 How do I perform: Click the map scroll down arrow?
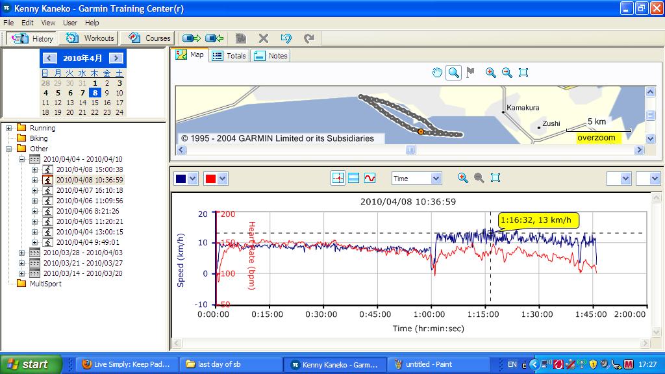[650, 139]
